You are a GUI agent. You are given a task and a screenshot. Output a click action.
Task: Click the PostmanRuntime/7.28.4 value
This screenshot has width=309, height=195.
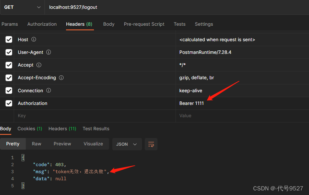(205, 52)
